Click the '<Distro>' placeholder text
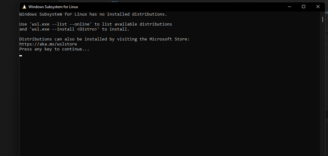The height and width of the screenshot is (156, 328). (88, 29)
